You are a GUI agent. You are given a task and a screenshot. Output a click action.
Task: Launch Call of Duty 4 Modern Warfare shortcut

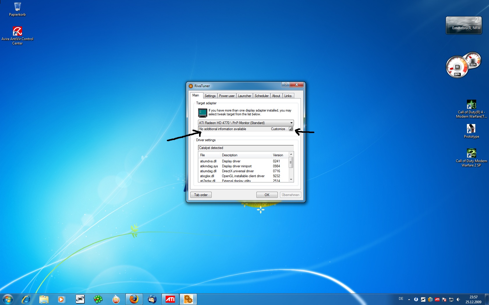pos(471,109)
